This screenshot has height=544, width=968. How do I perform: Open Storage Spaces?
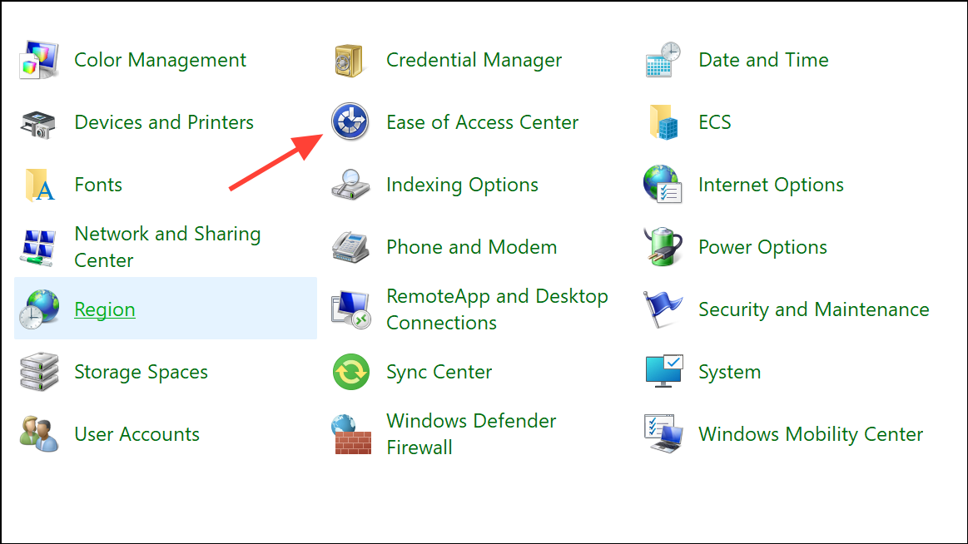(141, 371)
